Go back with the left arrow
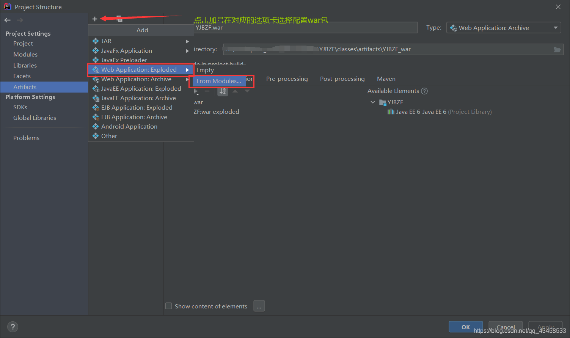Screen dimensions: 570x338 [x=8, y=20]
